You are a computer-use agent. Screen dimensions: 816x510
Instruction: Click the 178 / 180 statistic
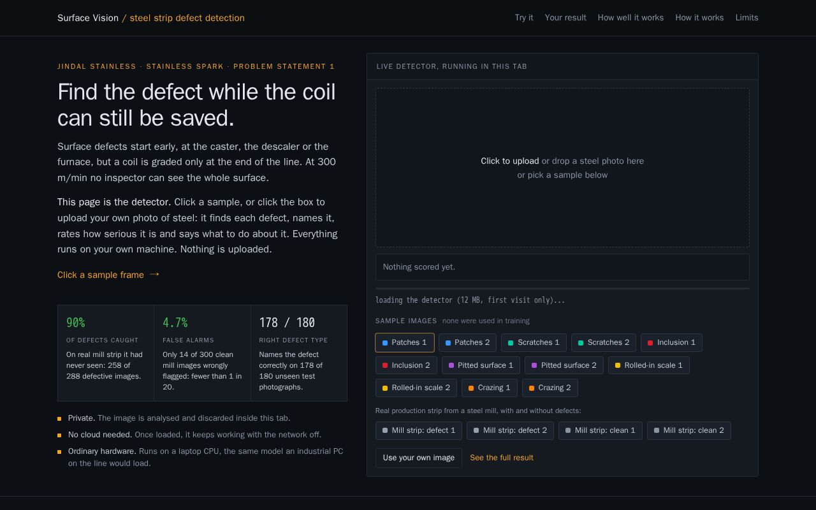tap(287, 323)
